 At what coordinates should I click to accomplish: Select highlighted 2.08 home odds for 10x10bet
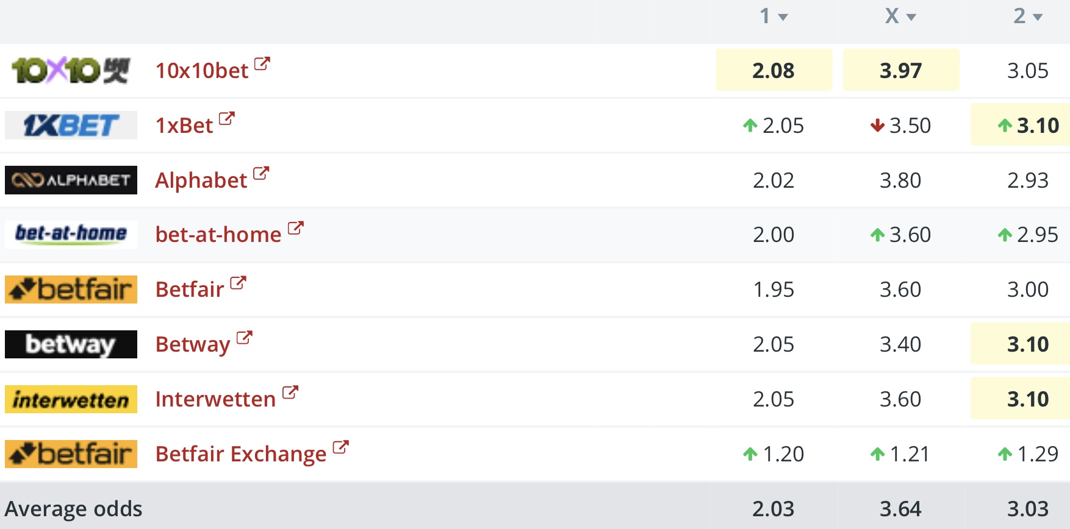(x=774, y=71)
